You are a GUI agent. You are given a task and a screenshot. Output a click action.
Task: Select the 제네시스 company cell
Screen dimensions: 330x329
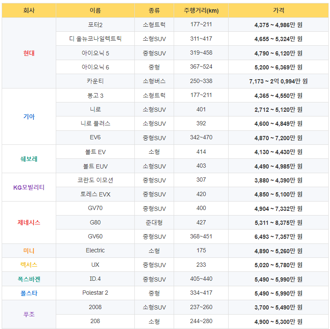(29, 222)
